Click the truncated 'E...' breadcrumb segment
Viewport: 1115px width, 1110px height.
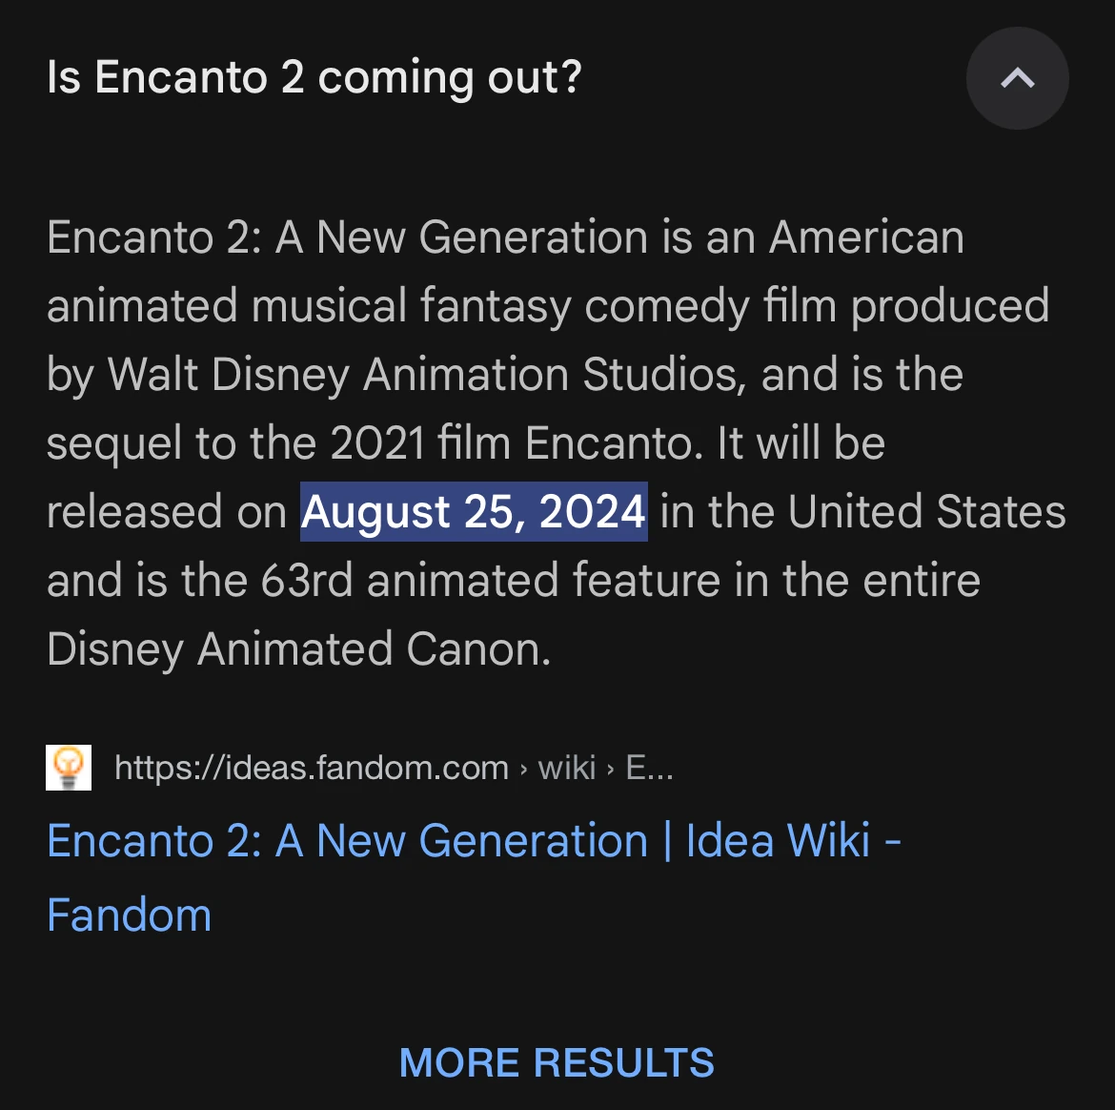click(x=650, y=768)
